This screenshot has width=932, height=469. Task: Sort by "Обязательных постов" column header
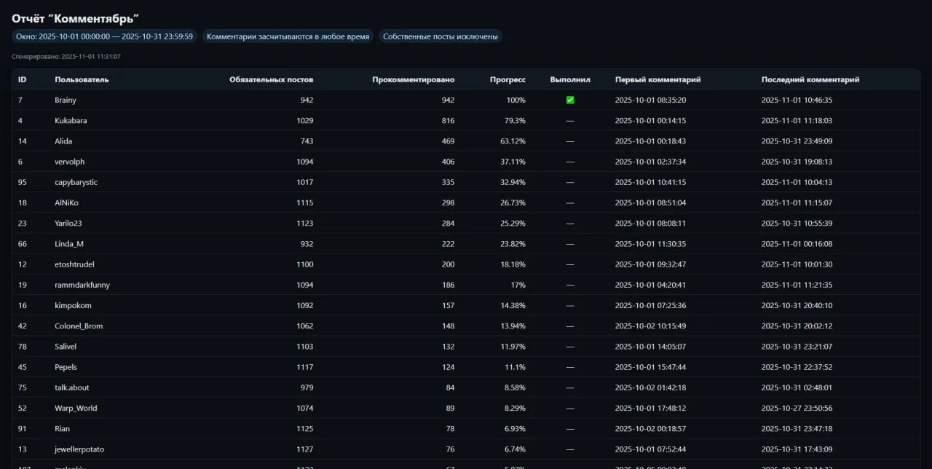(271, 79)
